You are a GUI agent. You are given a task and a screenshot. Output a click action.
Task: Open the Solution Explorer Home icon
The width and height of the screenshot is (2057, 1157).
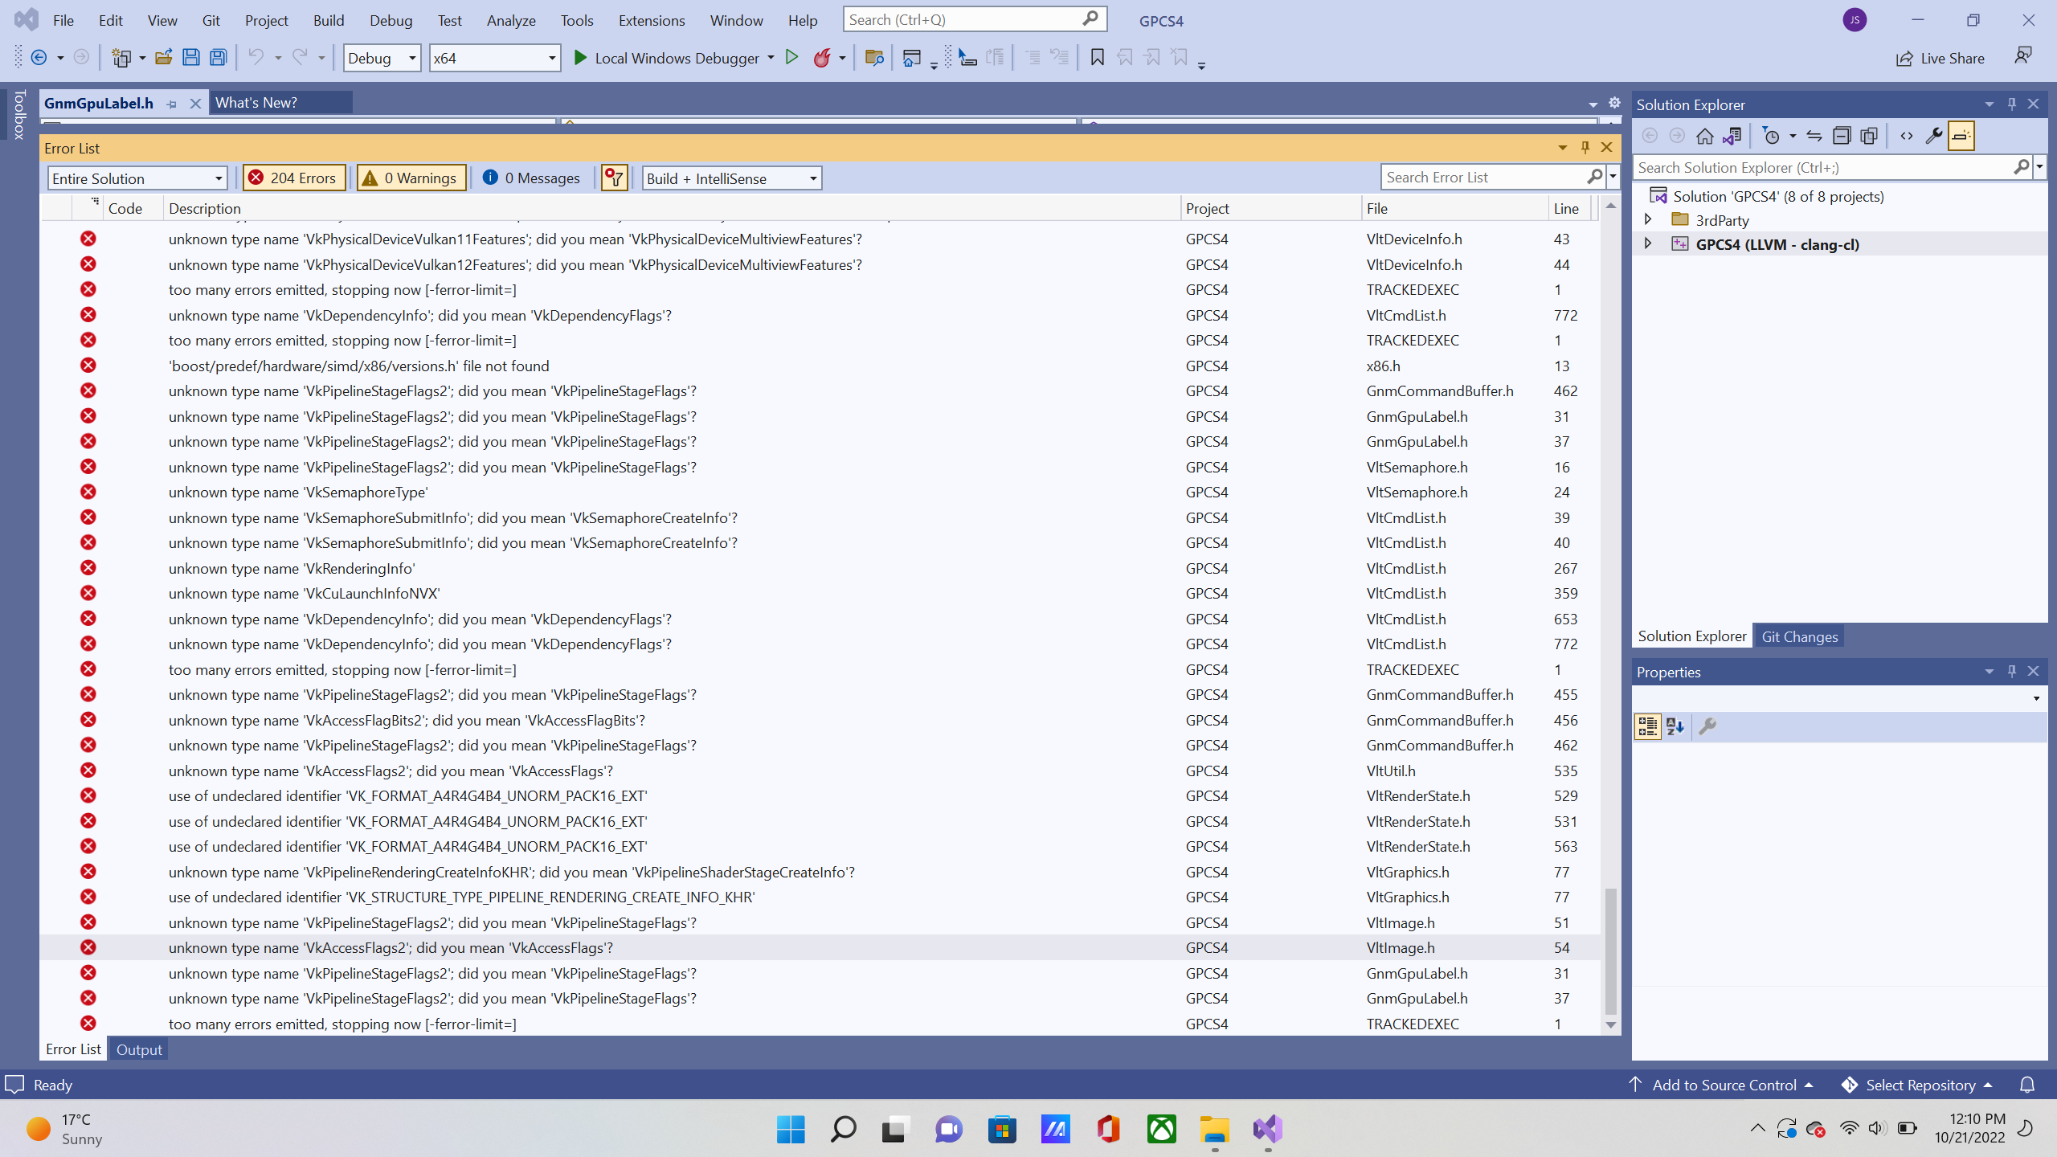1704,136
